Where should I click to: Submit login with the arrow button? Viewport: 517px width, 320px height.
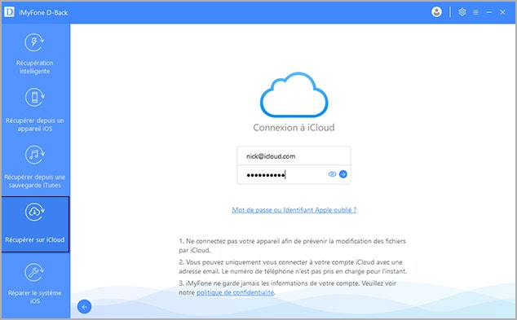pyautogui.click(x=343, y=174)
